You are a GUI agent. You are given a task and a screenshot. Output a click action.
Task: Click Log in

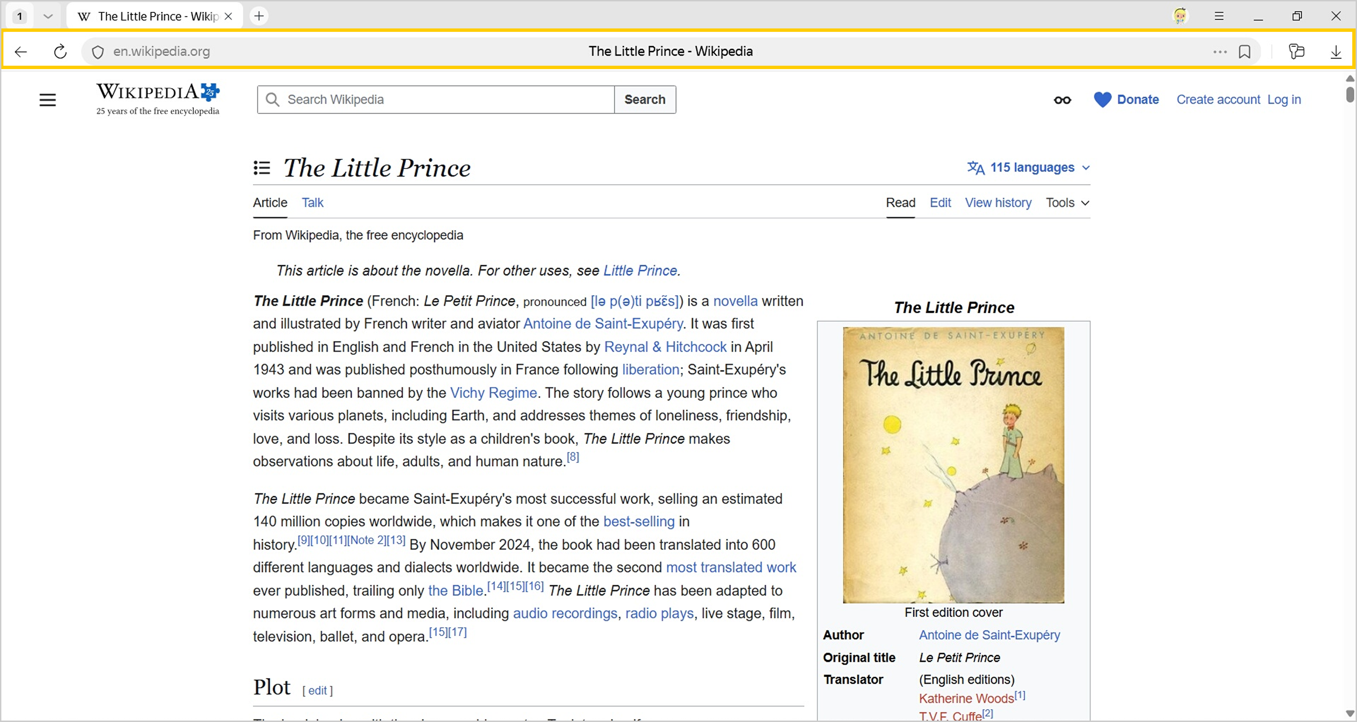tap(1284, 100)
